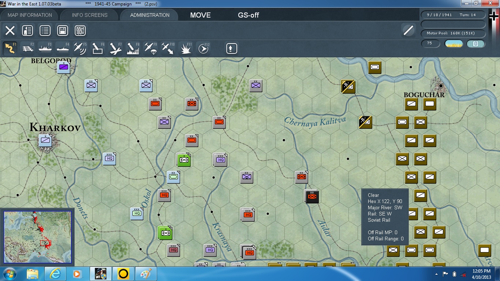Activate the F3 naval transport ship icon
The image size is (500, 281).
[x=45, y=48]
